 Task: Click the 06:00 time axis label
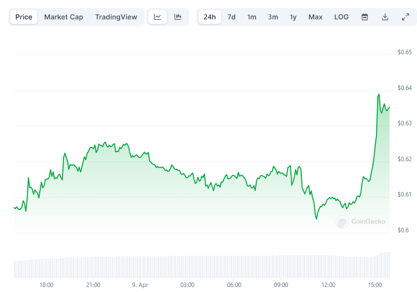coord(234,285)
